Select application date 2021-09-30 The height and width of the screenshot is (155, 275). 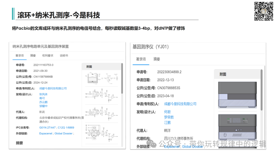pyautogui.click(x=40, y=71)
